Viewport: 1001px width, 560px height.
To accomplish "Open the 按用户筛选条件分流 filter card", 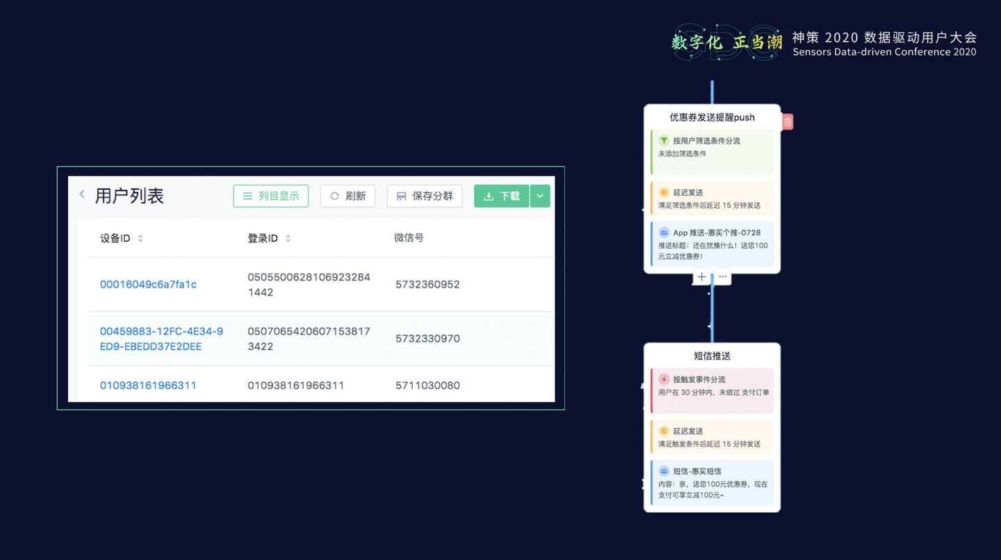I will (712, 152).
